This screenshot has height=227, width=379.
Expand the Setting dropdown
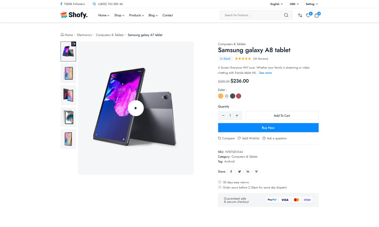[312, 4]
